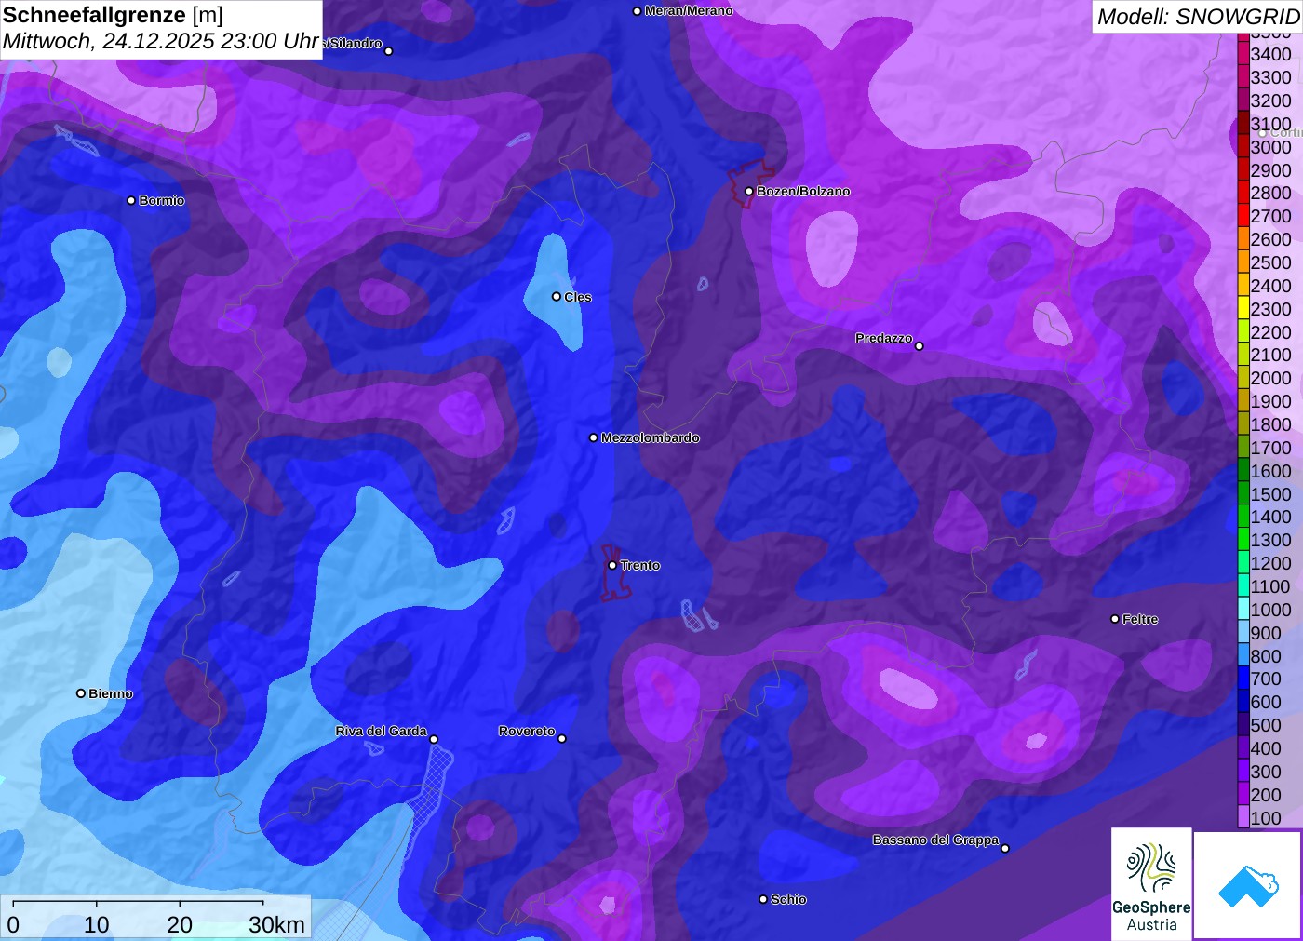Click the Bozen/Bolzano city marker dot

748,191
